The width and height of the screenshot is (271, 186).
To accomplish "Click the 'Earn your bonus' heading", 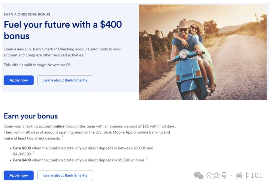I will pyautogui.click(x=31, y=116).
